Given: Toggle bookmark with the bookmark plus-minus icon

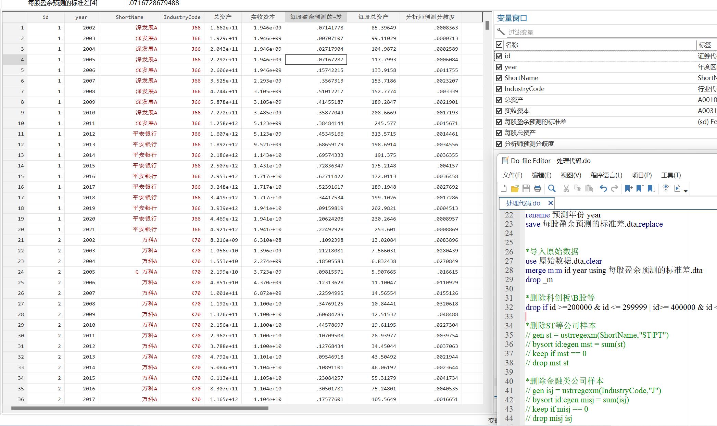Looking at the screenshot, I should 629,188.
